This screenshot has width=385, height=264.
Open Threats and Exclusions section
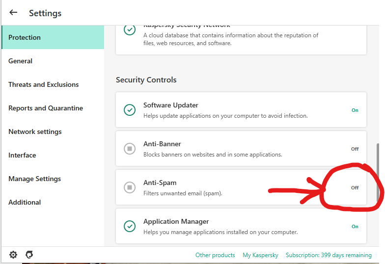[x=44, y=84]
